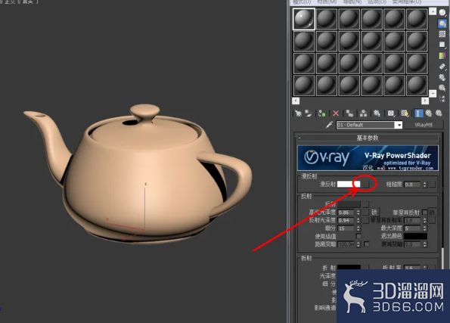The height and width of the screenshot is (323, 450).
Task: Click the Go Forward to Sibling icon
Action: [439, 113]
